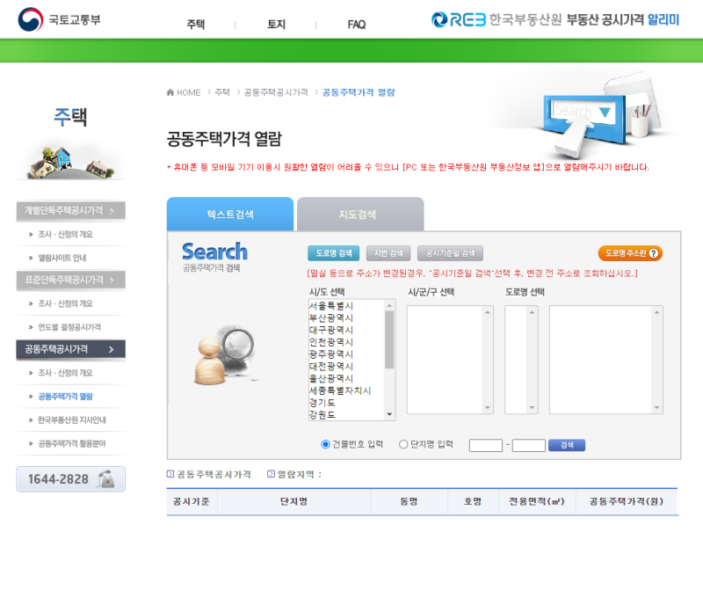
Task: Click the 시/도 list scrollbar thumb
Action: click(x=389, y=339)
